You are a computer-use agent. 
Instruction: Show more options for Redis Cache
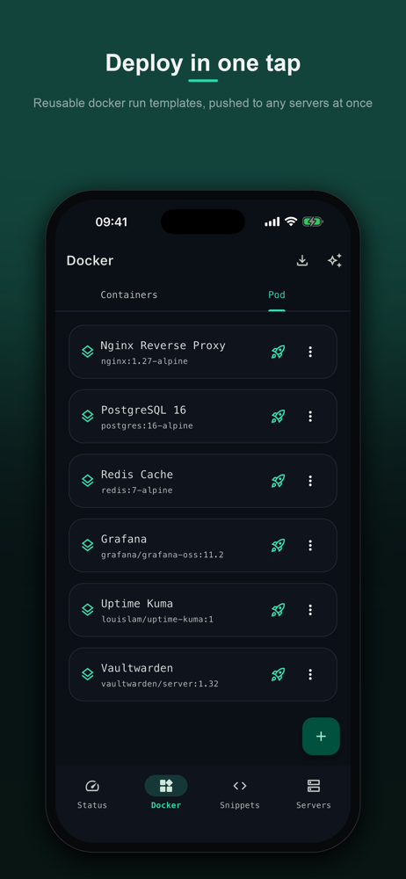pyautogui.click(x=310, y=481)
